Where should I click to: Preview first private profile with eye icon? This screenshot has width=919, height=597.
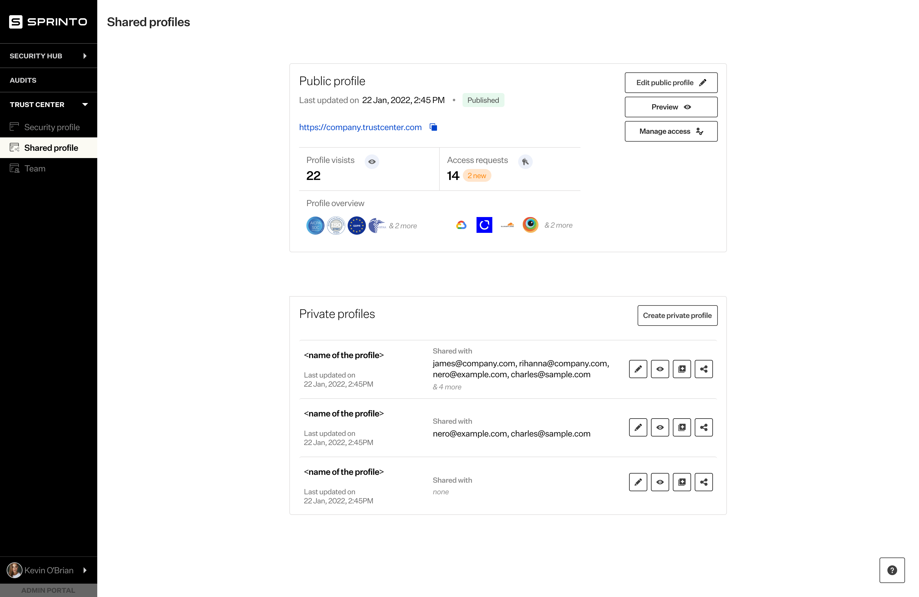[659, 369]
